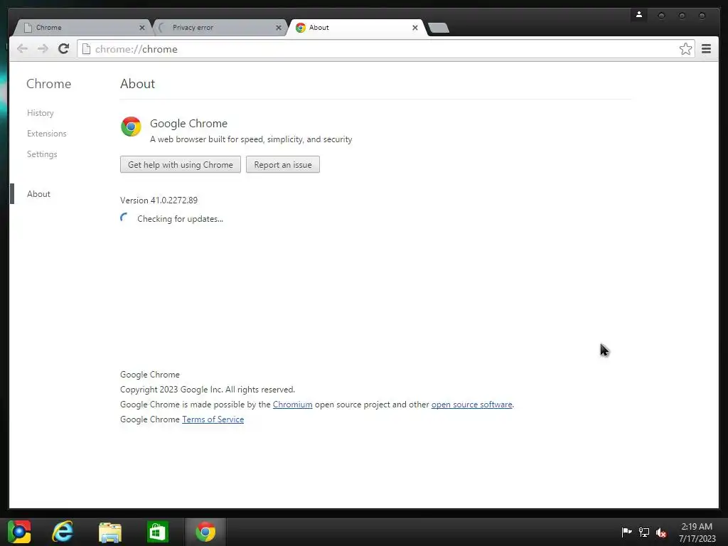The image size is (728, 546).
Task: Open the Windows Store from the taskbar
Action: pos(157,532)
